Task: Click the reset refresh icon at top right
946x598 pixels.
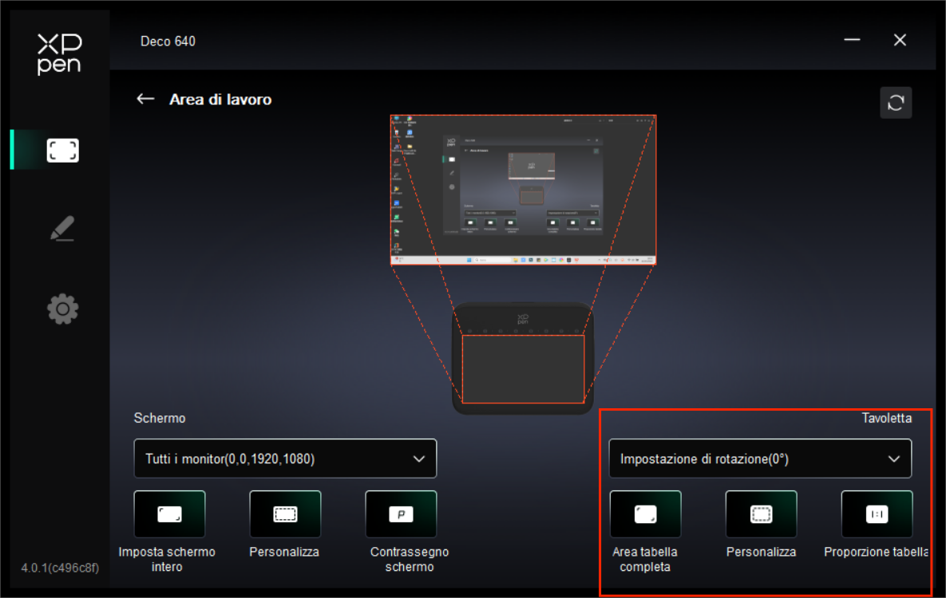Action: (x=895, y=103)
